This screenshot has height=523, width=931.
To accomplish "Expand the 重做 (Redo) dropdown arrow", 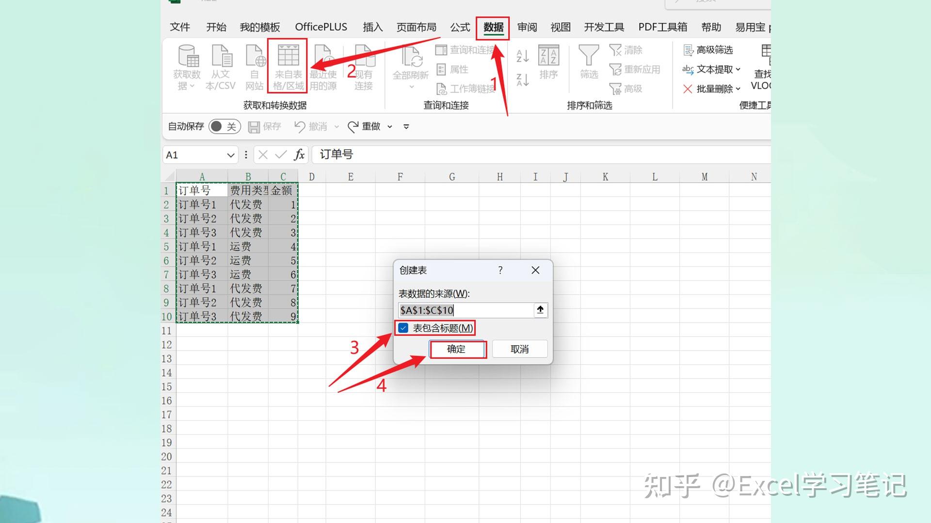I will [390, 126].
